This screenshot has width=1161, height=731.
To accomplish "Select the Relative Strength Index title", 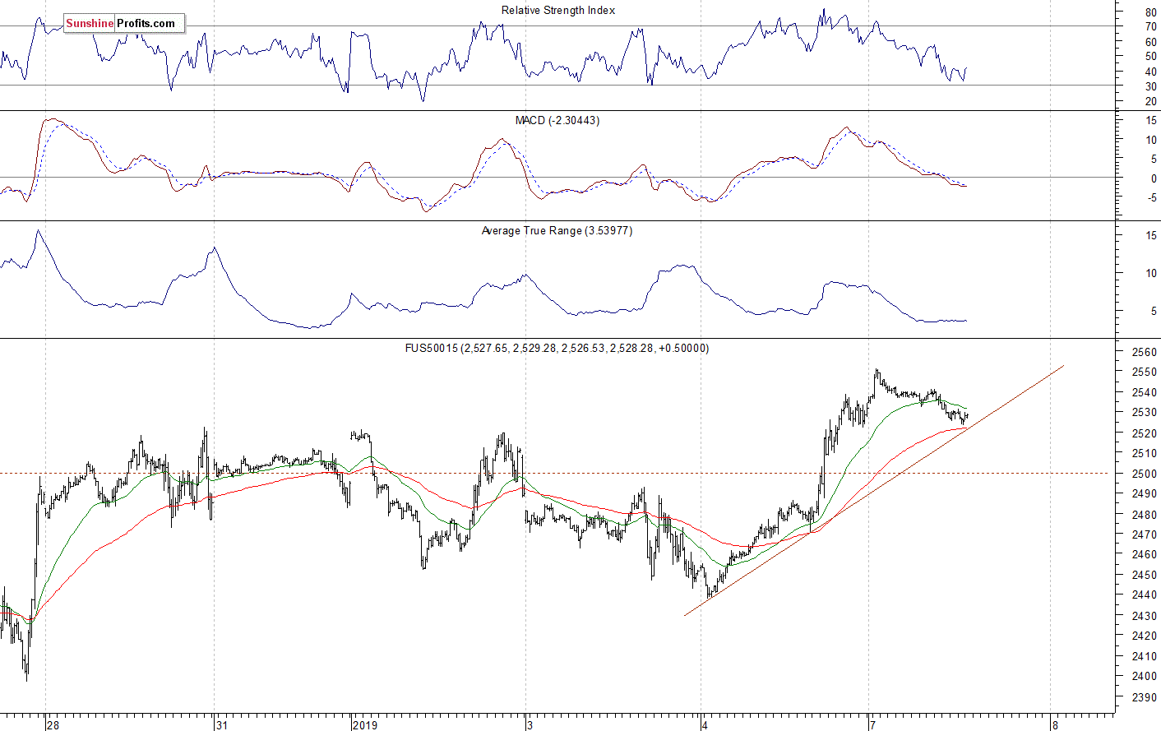I will (x=558, y=11).
